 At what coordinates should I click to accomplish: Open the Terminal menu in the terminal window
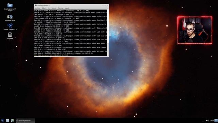(61, 8)
